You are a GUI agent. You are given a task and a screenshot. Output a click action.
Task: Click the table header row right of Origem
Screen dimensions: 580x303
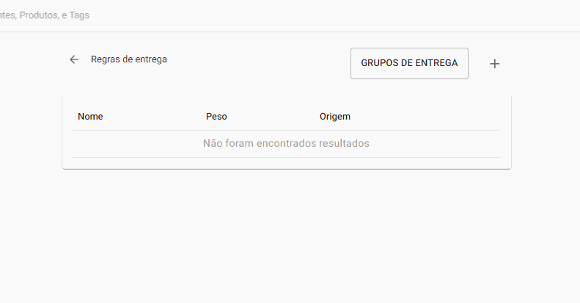(433, 117)
